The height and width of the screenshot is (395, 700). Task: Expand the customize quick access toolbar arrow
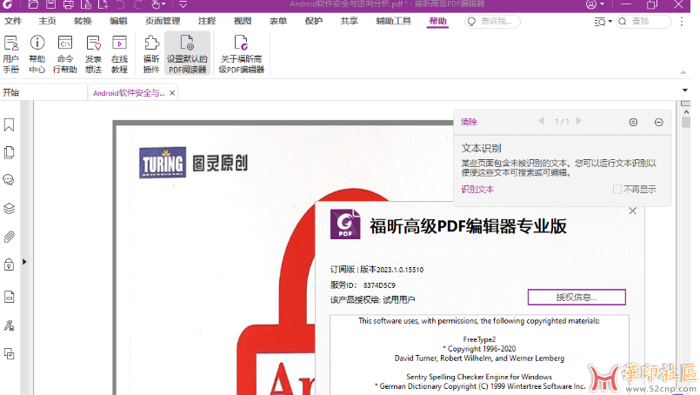pos(183,4)
